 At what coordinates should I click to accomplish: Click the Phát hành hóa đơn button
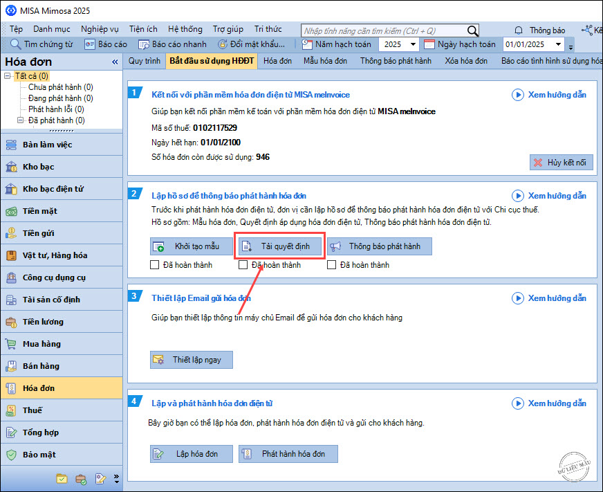(x=288, y=454)
